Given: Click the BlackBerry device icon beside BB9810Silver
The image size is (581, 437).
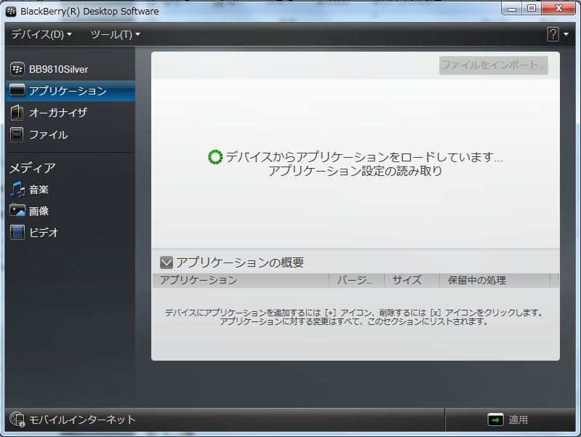Looking at the screenshot, I should pyautogui.click(x=17, y=69).
